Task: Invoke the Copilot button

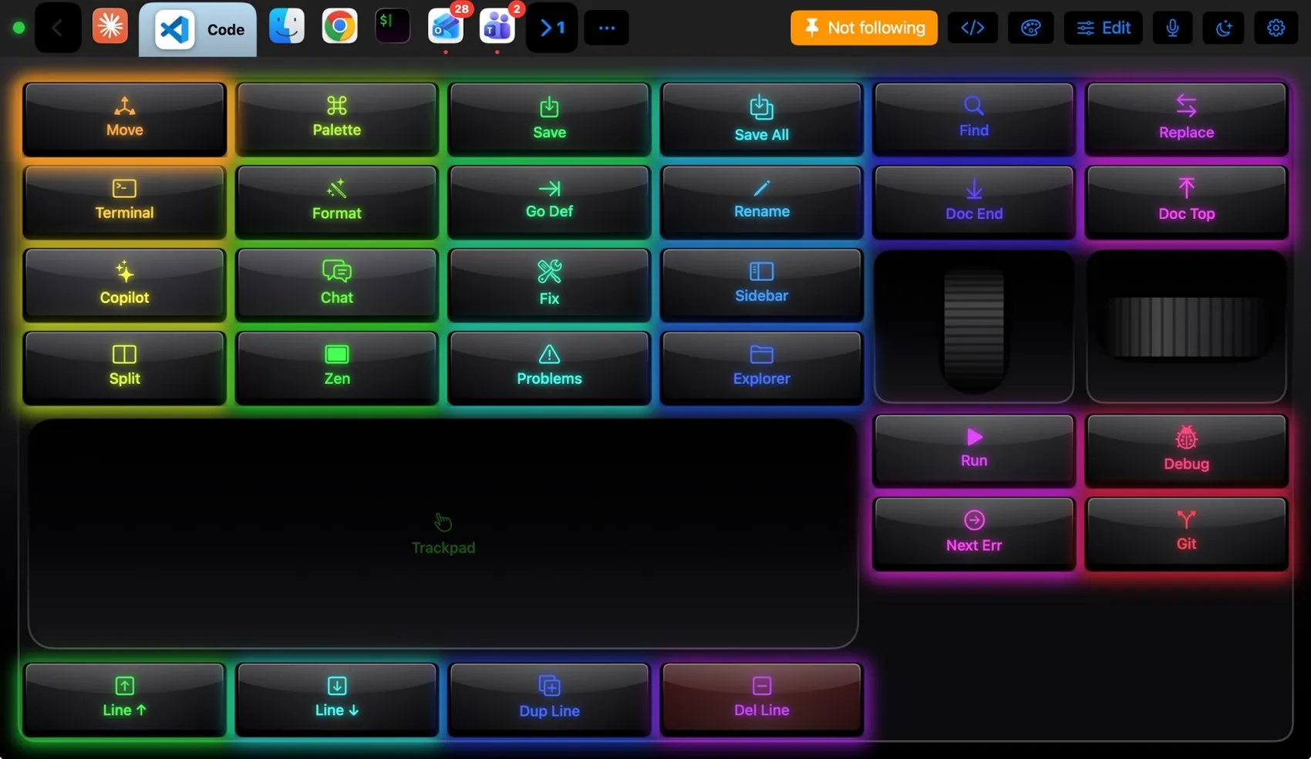Action: pos(124,285)
